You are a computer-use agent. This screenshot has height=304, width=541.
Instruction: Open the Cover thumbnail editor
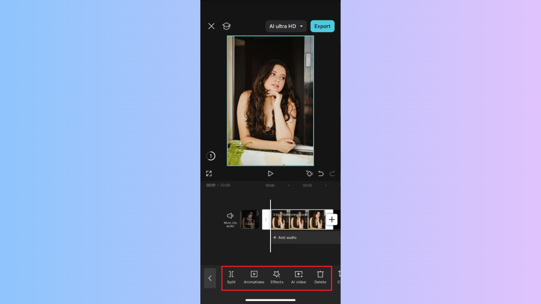(249, 220)
